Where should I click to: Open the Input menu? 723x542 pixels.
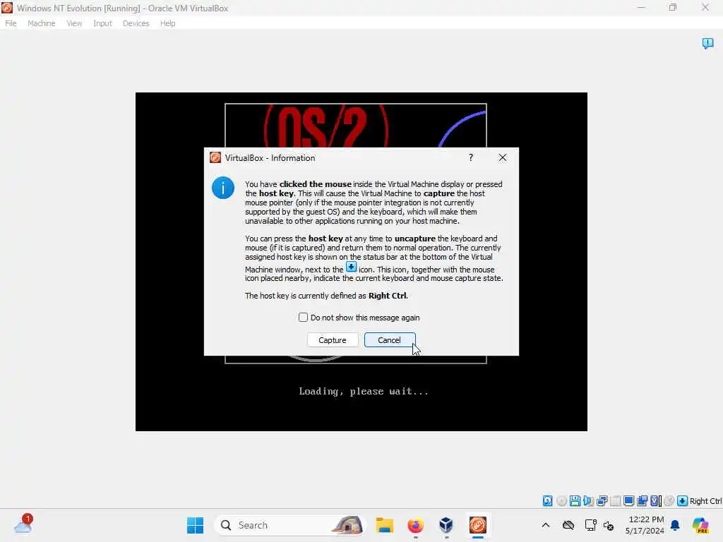(x=102, y=23)
